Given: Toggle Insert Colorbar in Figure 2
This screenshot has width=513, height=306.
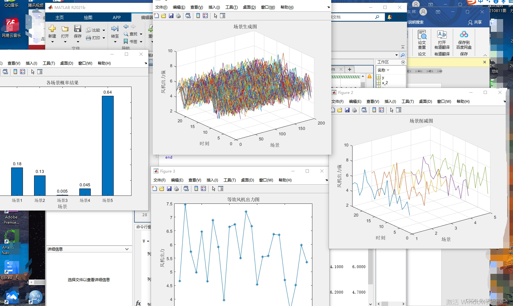Looking at the screenshot, I should pos(374,110).
